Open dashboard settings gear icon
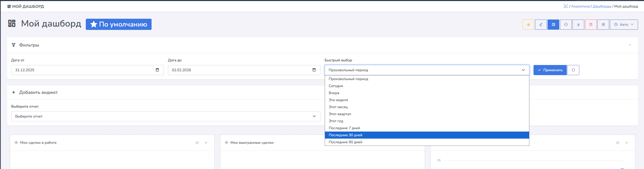This screenshot has width=644, height=169. point(603,24)
